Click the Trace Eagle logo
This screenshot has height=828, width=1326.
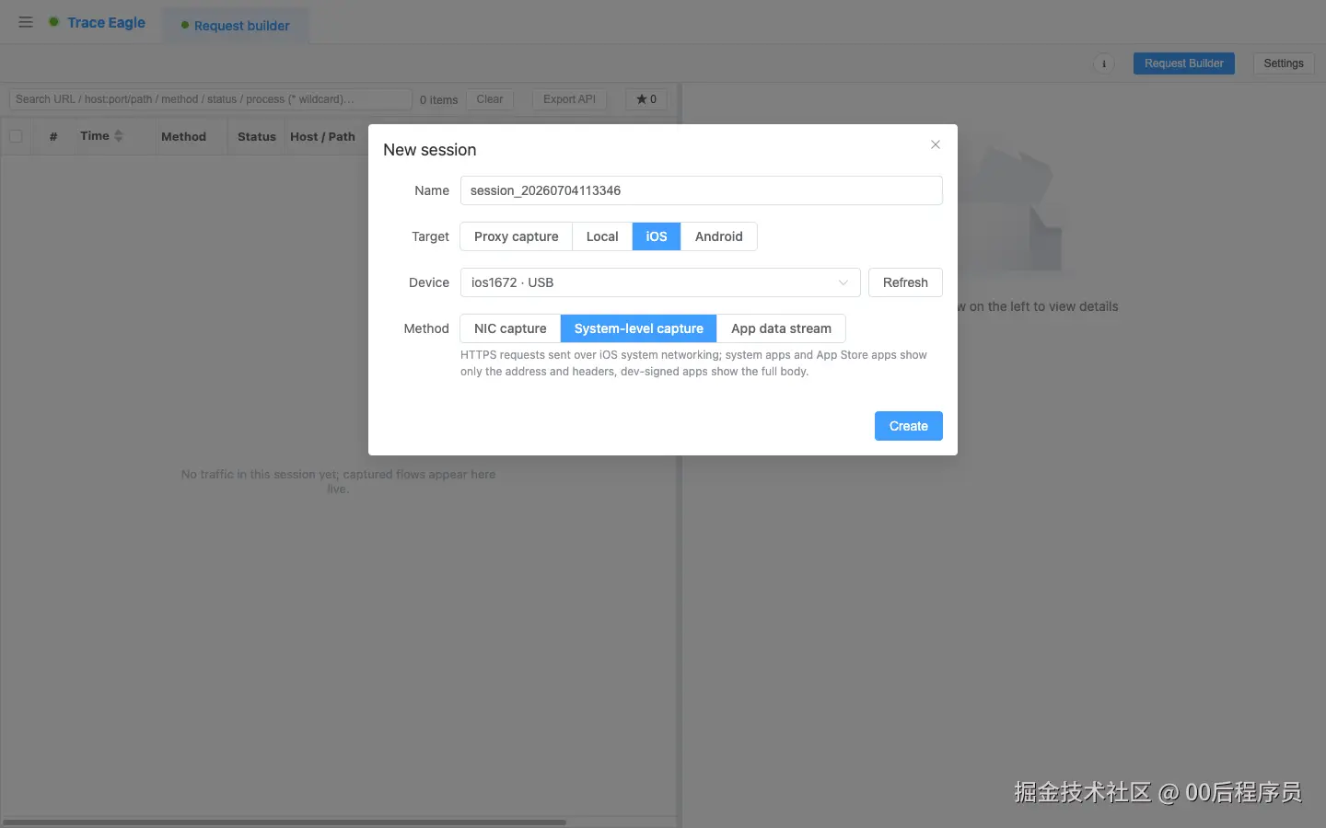(x=97, y=22)
